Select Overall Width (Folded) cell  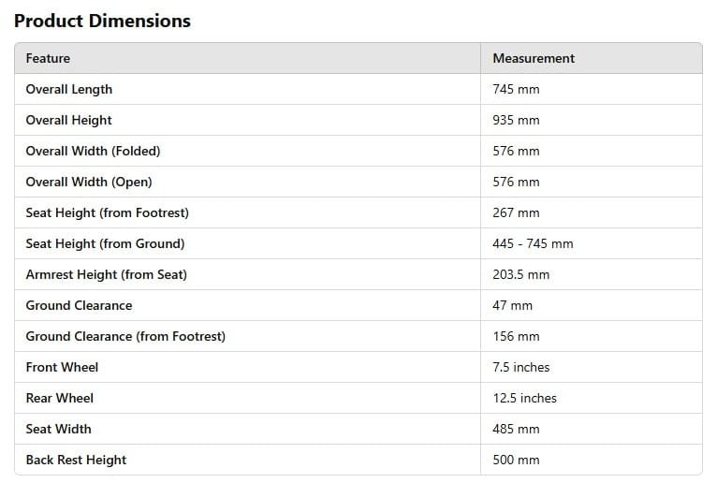93,151
